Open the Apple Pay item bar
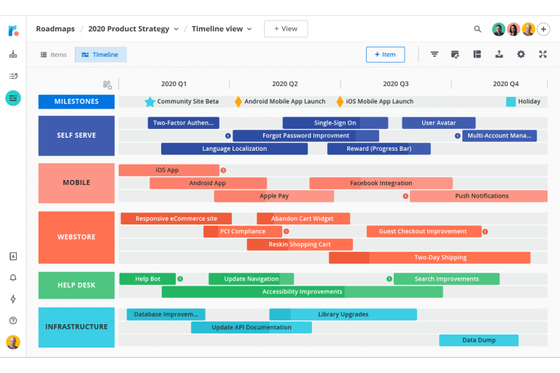560x373 pixels. click(274, 196)
